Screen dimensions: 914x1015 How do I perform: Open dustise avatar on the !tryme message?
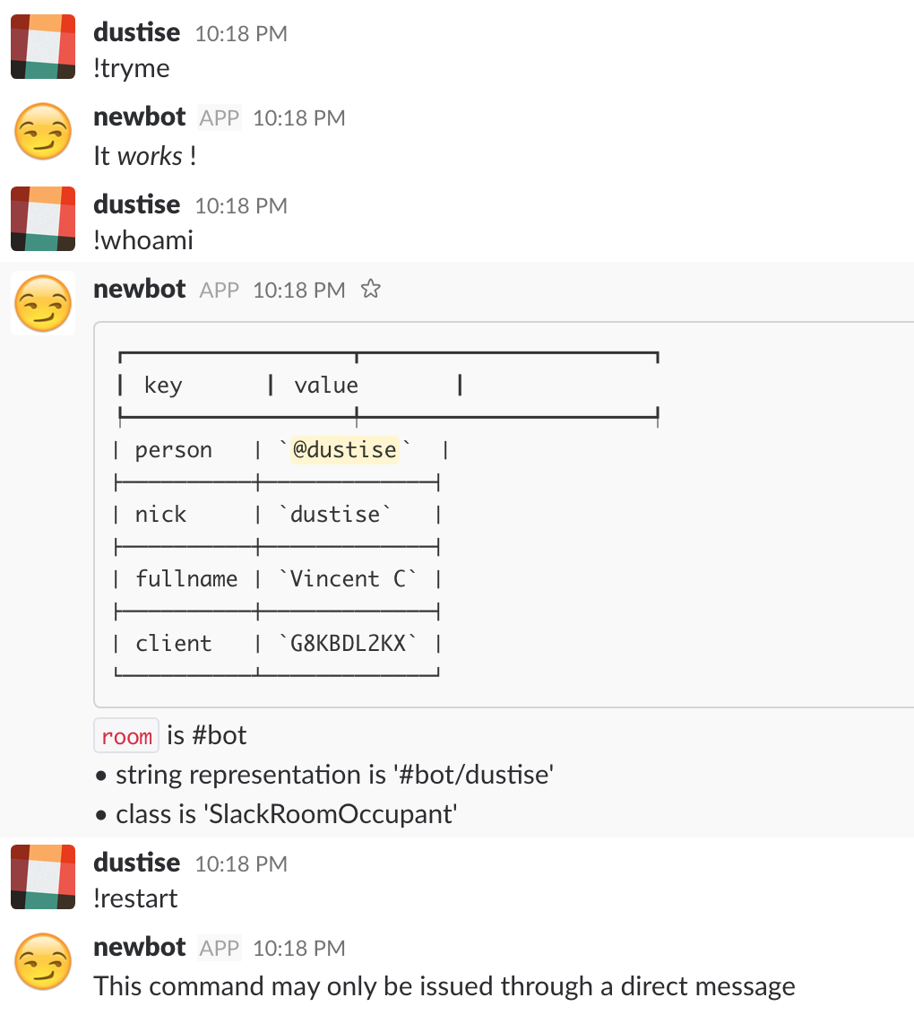[43, 47]
